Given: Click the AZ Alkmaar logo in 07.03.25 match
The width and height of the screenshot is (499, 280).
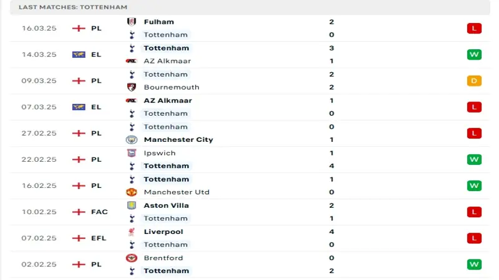Looking at the screenshot, I should coord(132,101).
